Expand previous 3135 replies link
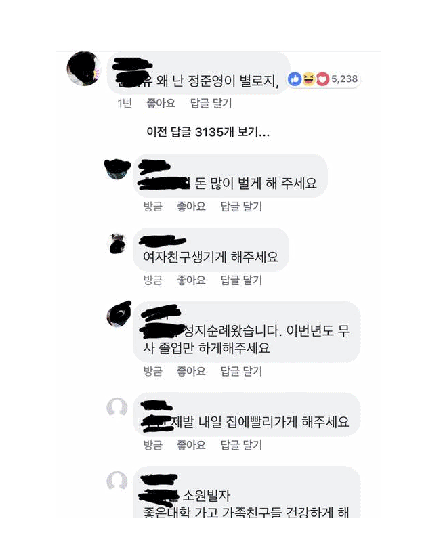This screenshot has width=443, height=558. (208, 132)
